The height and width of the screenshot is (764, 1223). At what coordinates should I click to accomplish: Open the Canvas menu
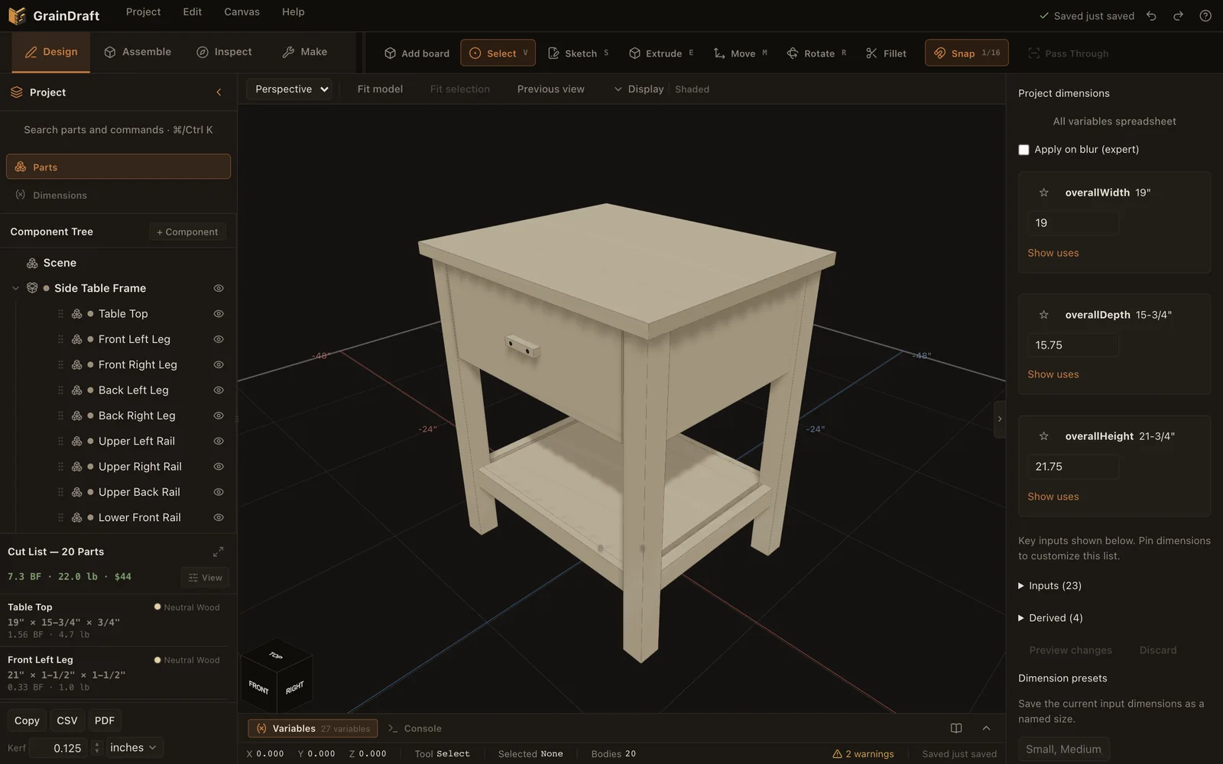pyautogui.click(x=242, y=12)
